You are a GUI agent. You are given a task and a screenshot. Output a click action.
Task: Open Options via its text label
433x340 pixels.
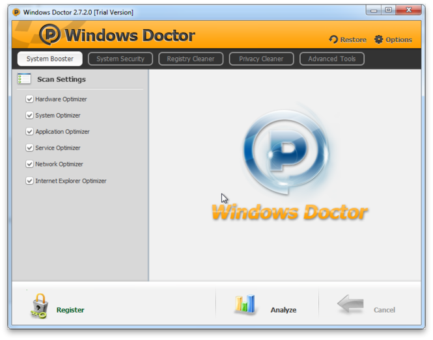[398, 40]
